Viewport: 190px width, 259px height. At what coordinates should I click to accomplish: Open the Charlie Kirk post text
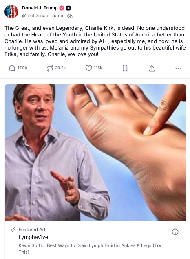point(95,41)
